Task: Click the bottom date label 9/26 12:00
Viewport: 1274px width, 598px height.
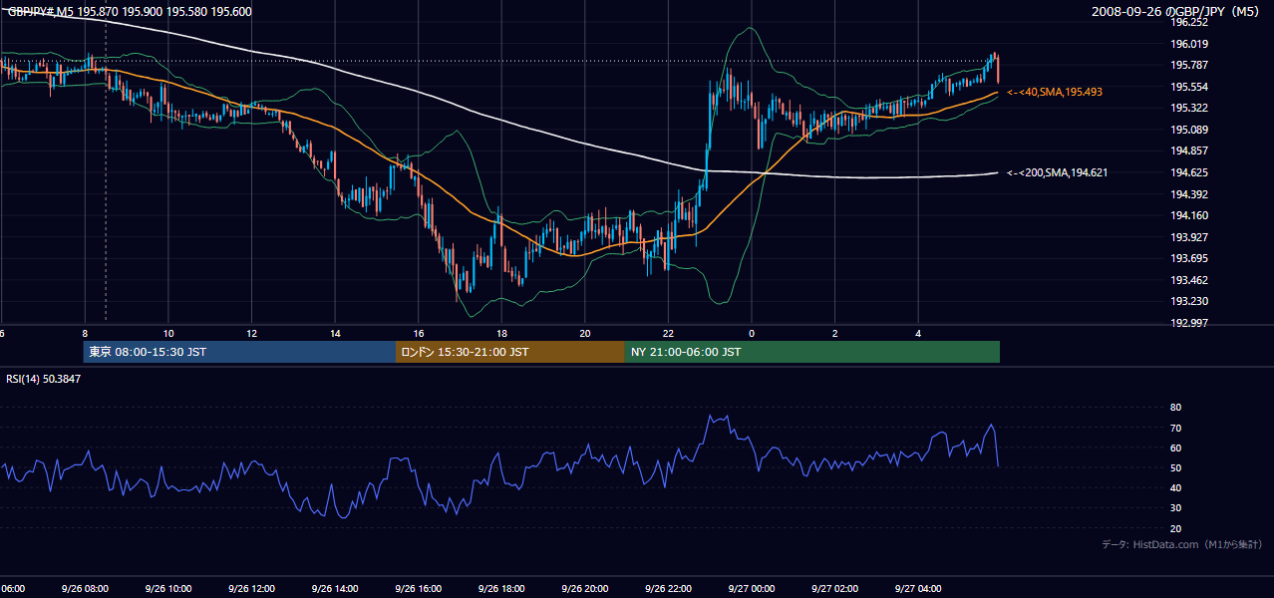Action: [x=251, y=588]
